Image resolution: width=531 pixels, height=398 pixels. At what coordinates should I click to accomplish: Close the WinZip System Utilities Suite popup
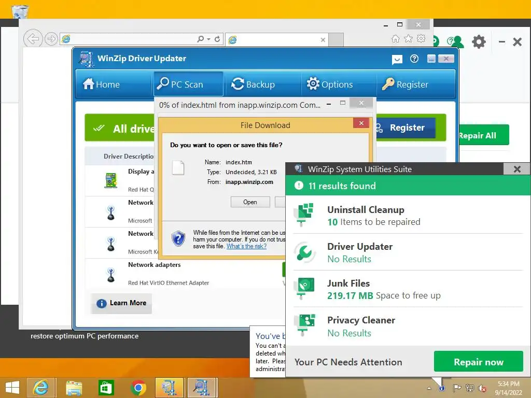point(517,169)
